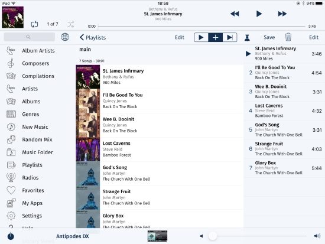The image size is (325, 244).
Task: Click the My Apps icon
Action: tap(11, 203)
